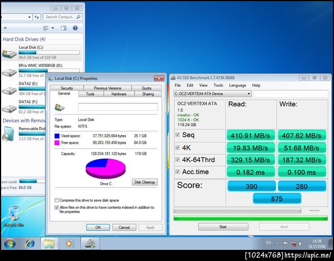Open the volume speaker tray icon
The width and height of the screenshot is (334, 261).
point(301,244)
